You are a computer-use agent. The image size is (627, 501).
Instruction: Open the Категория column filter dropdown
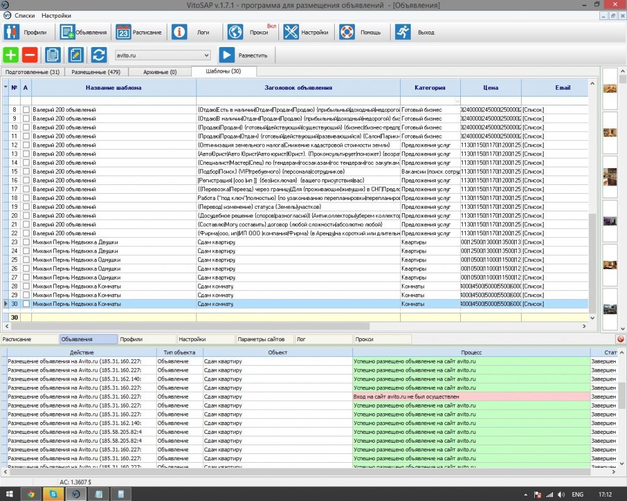(x=456, y=101)
